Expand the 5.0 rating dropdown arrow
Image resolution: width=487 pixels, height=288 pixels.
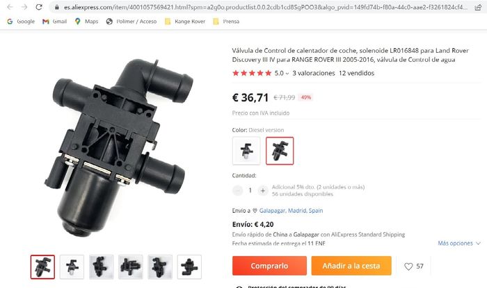pyautogui.click(x=287, y=74)
